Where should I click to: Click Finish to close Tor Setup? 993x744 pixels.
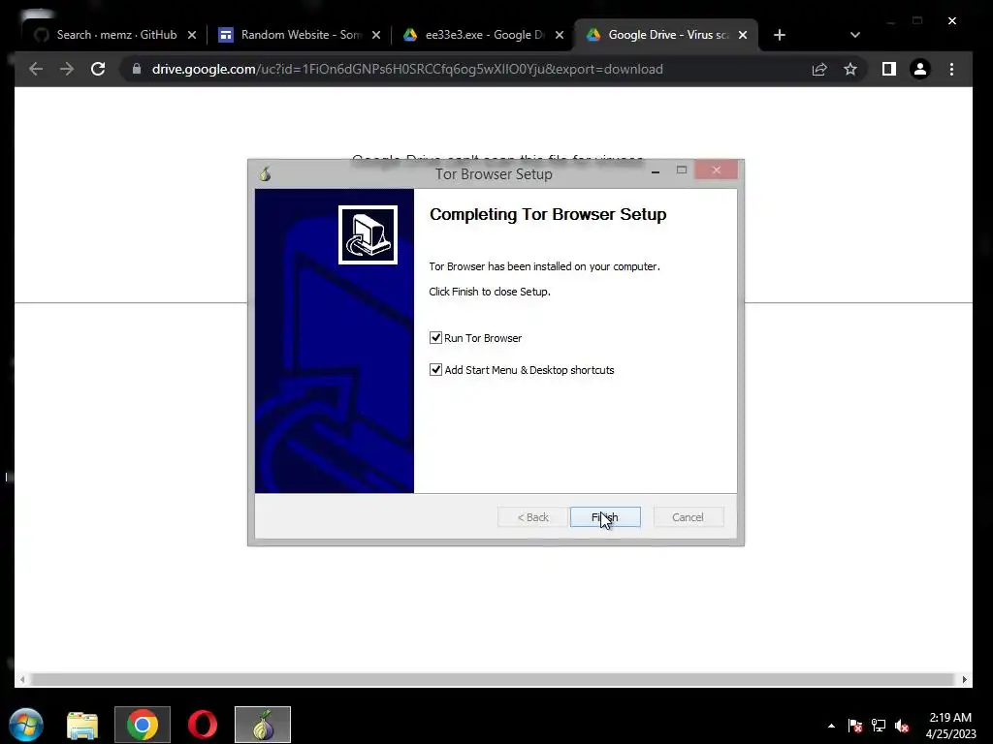(x=605, y=517)
